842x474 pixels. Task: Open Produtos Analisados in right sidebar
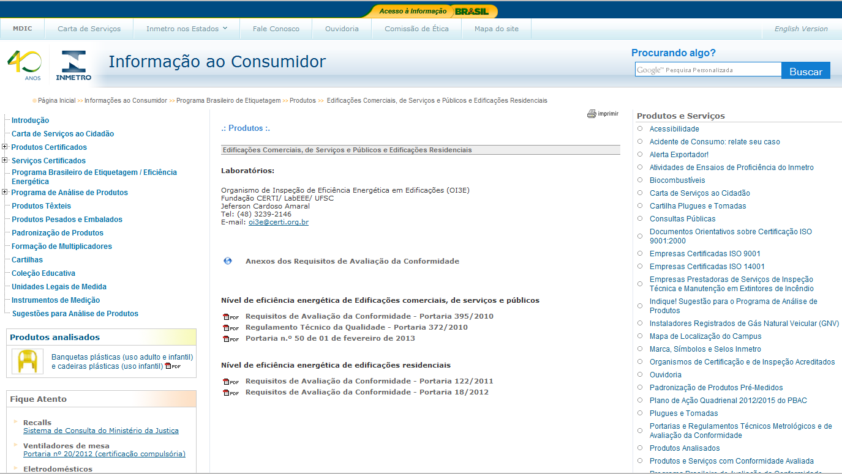[685, 448]
